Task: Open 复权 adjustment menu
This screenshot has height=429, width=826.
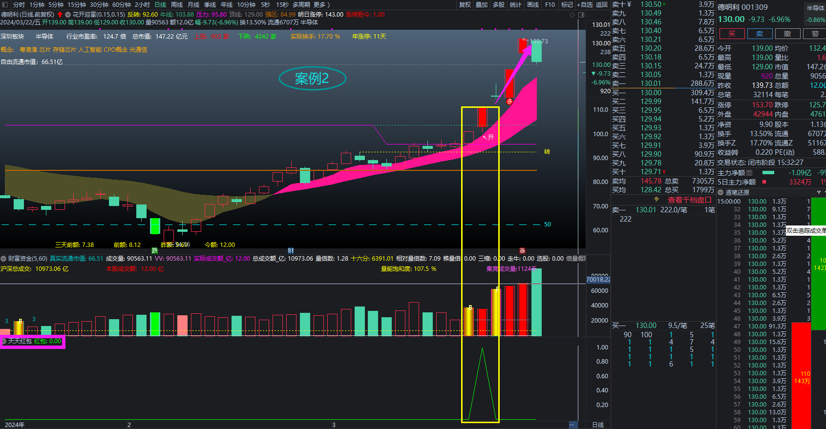Action: click(x=465, y=4)
